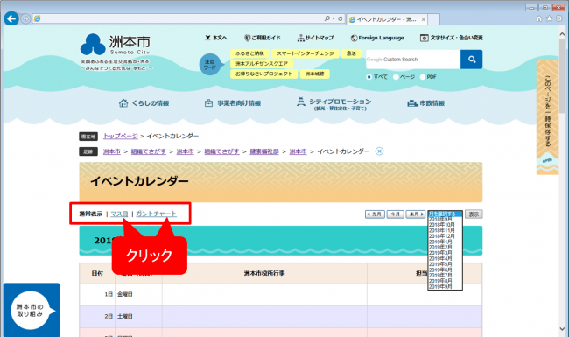Image resolution: width=569 pixels, height=337 pixels.
Task: Select the すべて search radio button
Action: coord(369,77)
